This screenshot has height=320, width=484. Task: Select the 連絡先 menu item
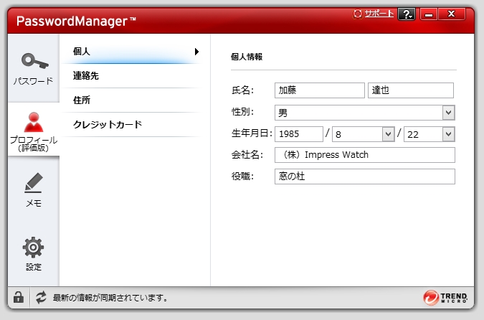click(131, 76)
